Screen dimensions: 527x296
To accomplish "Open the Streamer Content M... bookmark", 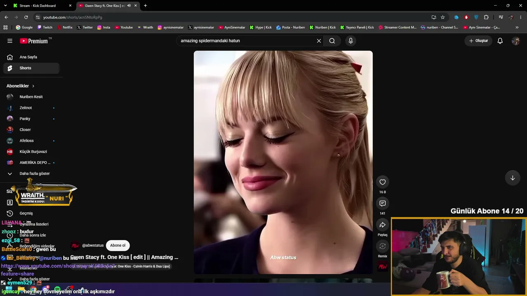I will [397, 28].
